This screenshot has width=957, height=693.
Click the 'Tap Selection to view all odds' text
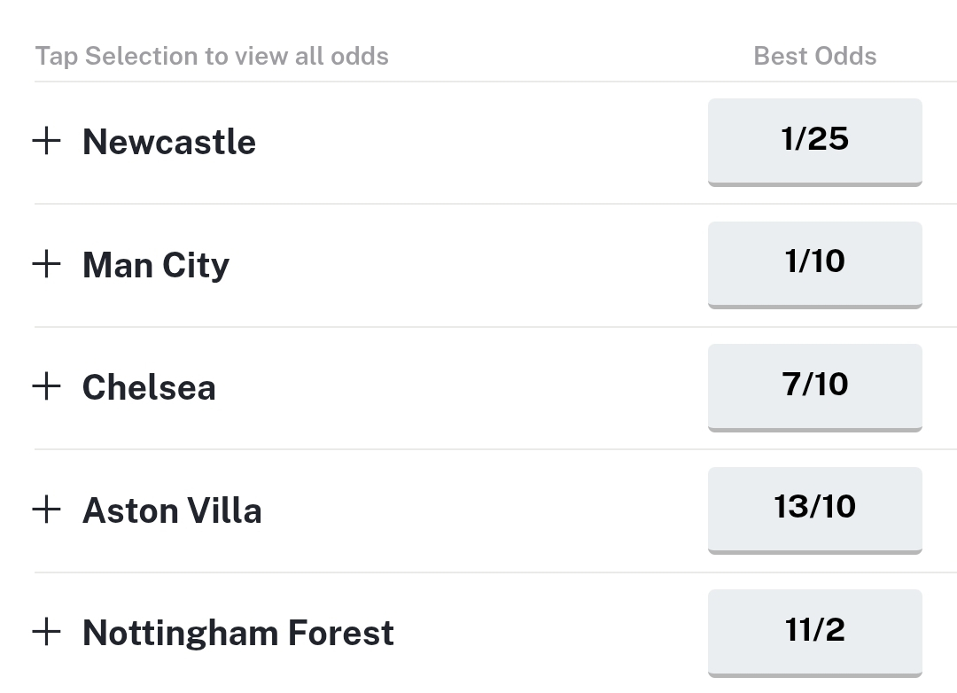(x=212, y=56)
